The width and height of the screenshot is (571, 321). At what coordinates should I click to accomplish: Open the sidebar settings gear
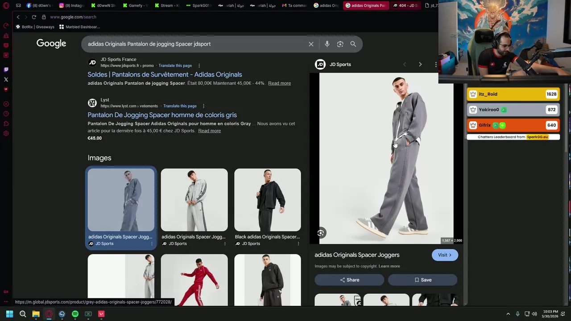click(6, 133)
